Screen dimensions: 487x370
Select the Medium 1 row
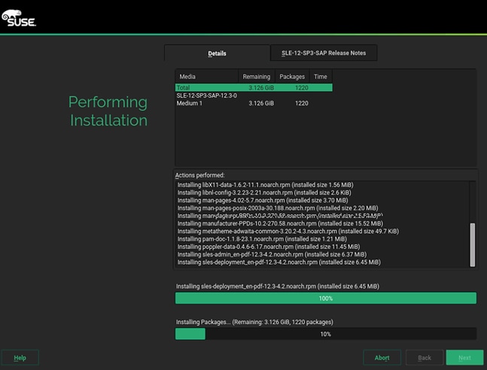pyautogui.click(x=254, y=103)
